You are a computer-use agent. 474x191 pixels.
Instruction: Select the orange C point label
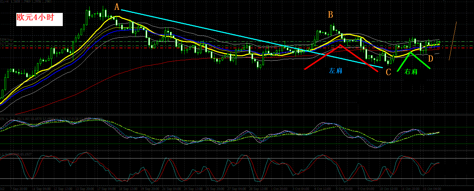coord(388,72)
